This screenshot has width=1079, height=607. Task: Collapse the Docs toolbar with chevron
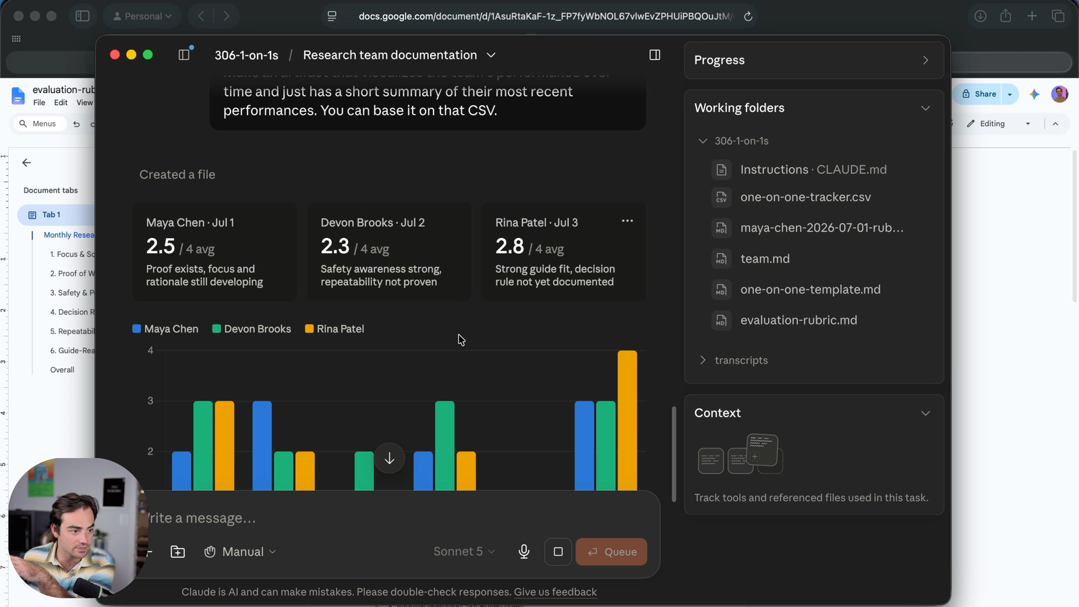(1055, 124)
